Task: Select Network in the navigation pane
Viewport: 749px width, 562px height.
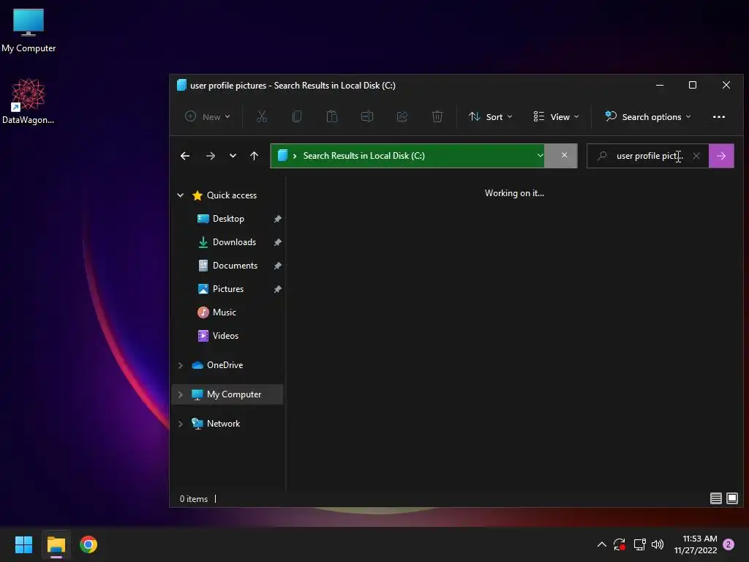Action: coord(223,424)
